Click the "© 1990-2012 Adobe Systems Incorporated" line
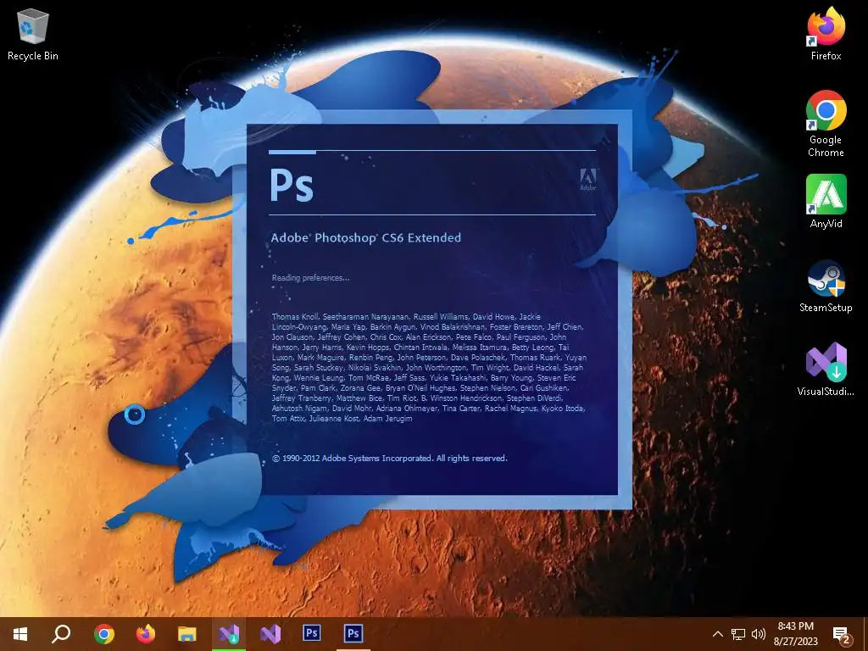Screen dimensions: 868x651 click(390, 459)
